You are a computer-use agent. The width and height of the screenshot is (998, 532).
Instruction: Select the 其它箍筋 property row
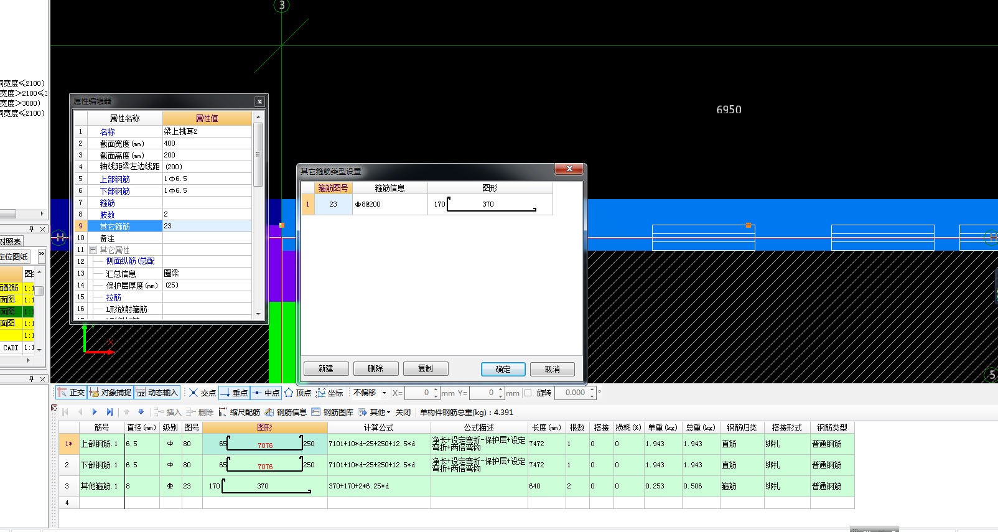coord(162,226)
